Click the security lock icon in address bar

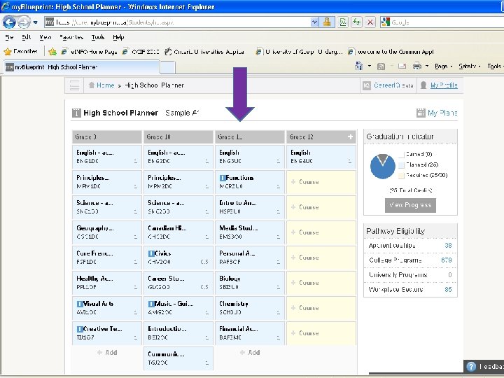[327, 22]
